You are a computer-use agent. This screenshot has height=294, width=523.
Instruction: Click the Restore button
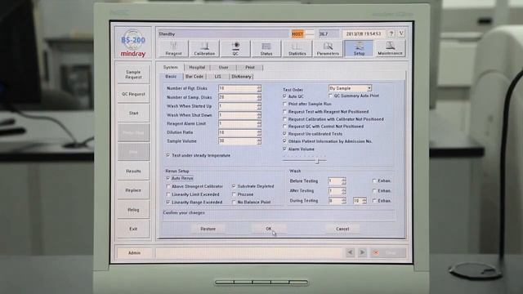pyautogui.click(x=208, y=229)
